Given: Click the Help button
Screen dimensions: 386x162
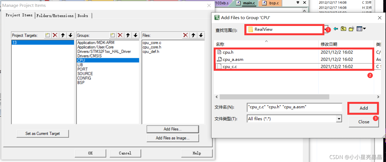Looking at the screenshot, I should (x=197, y=153).
